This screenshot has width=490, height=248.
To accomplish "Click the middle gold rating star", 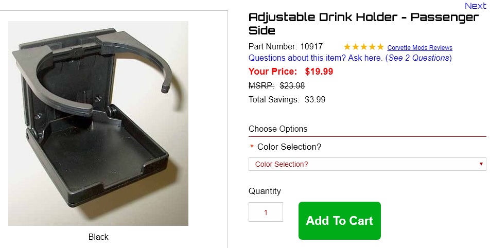I will [x=364, y=47].
